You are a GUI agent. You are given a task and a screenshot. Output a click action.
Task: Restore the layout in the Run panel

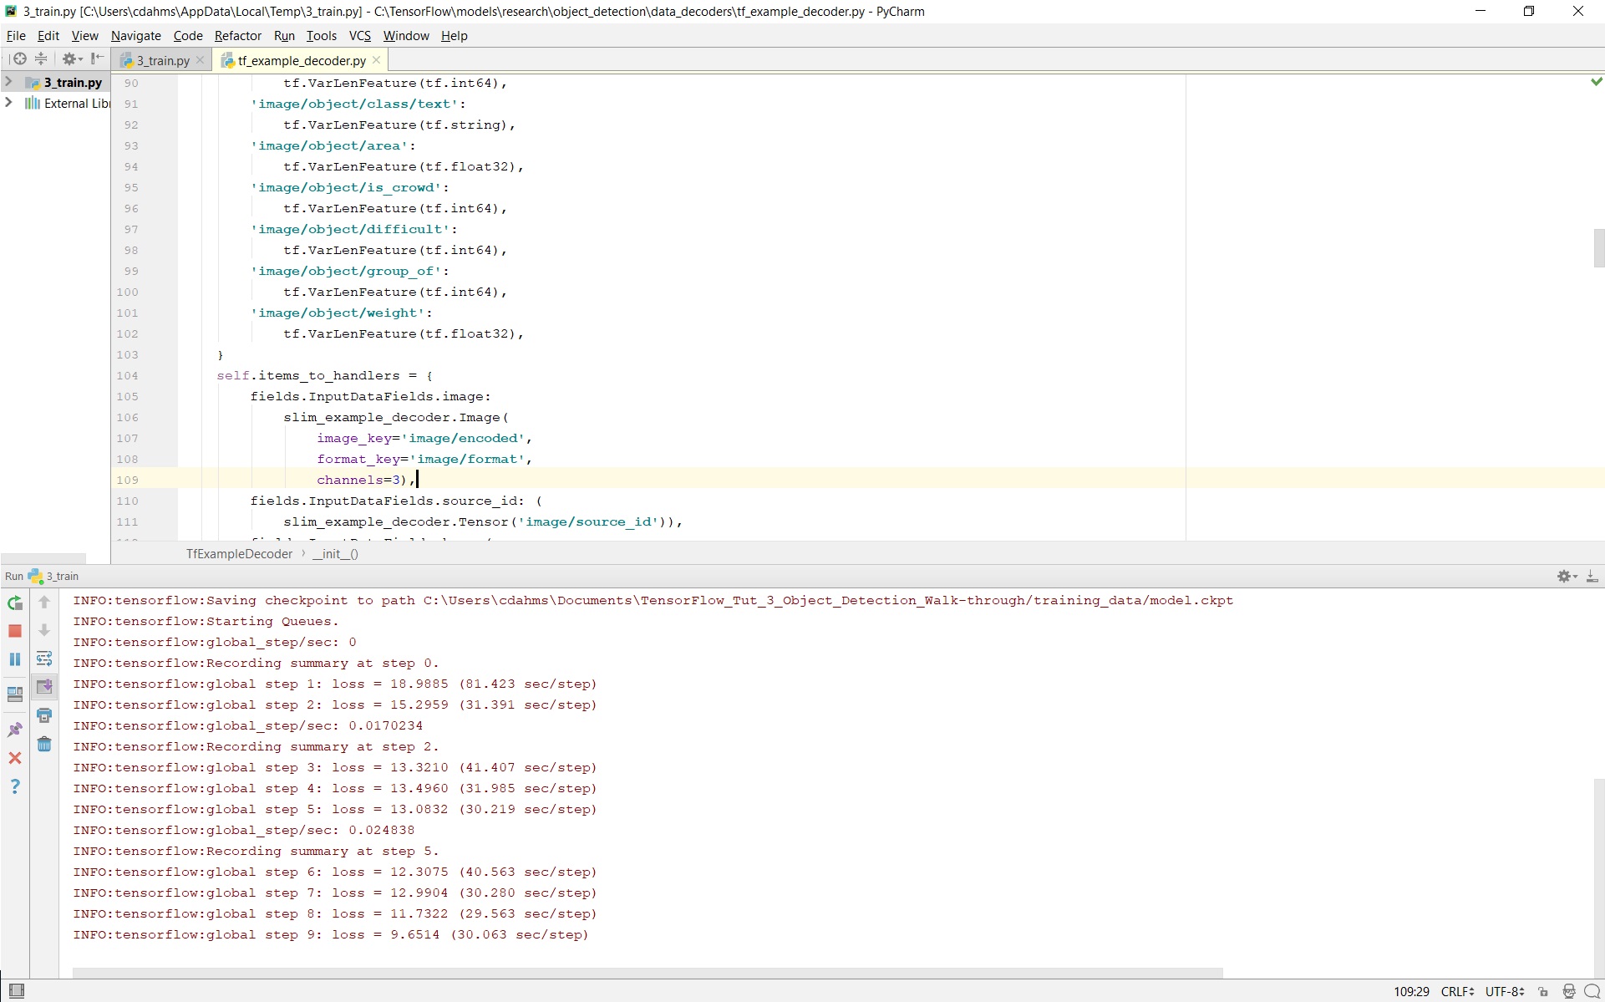[x=15, y=694]
